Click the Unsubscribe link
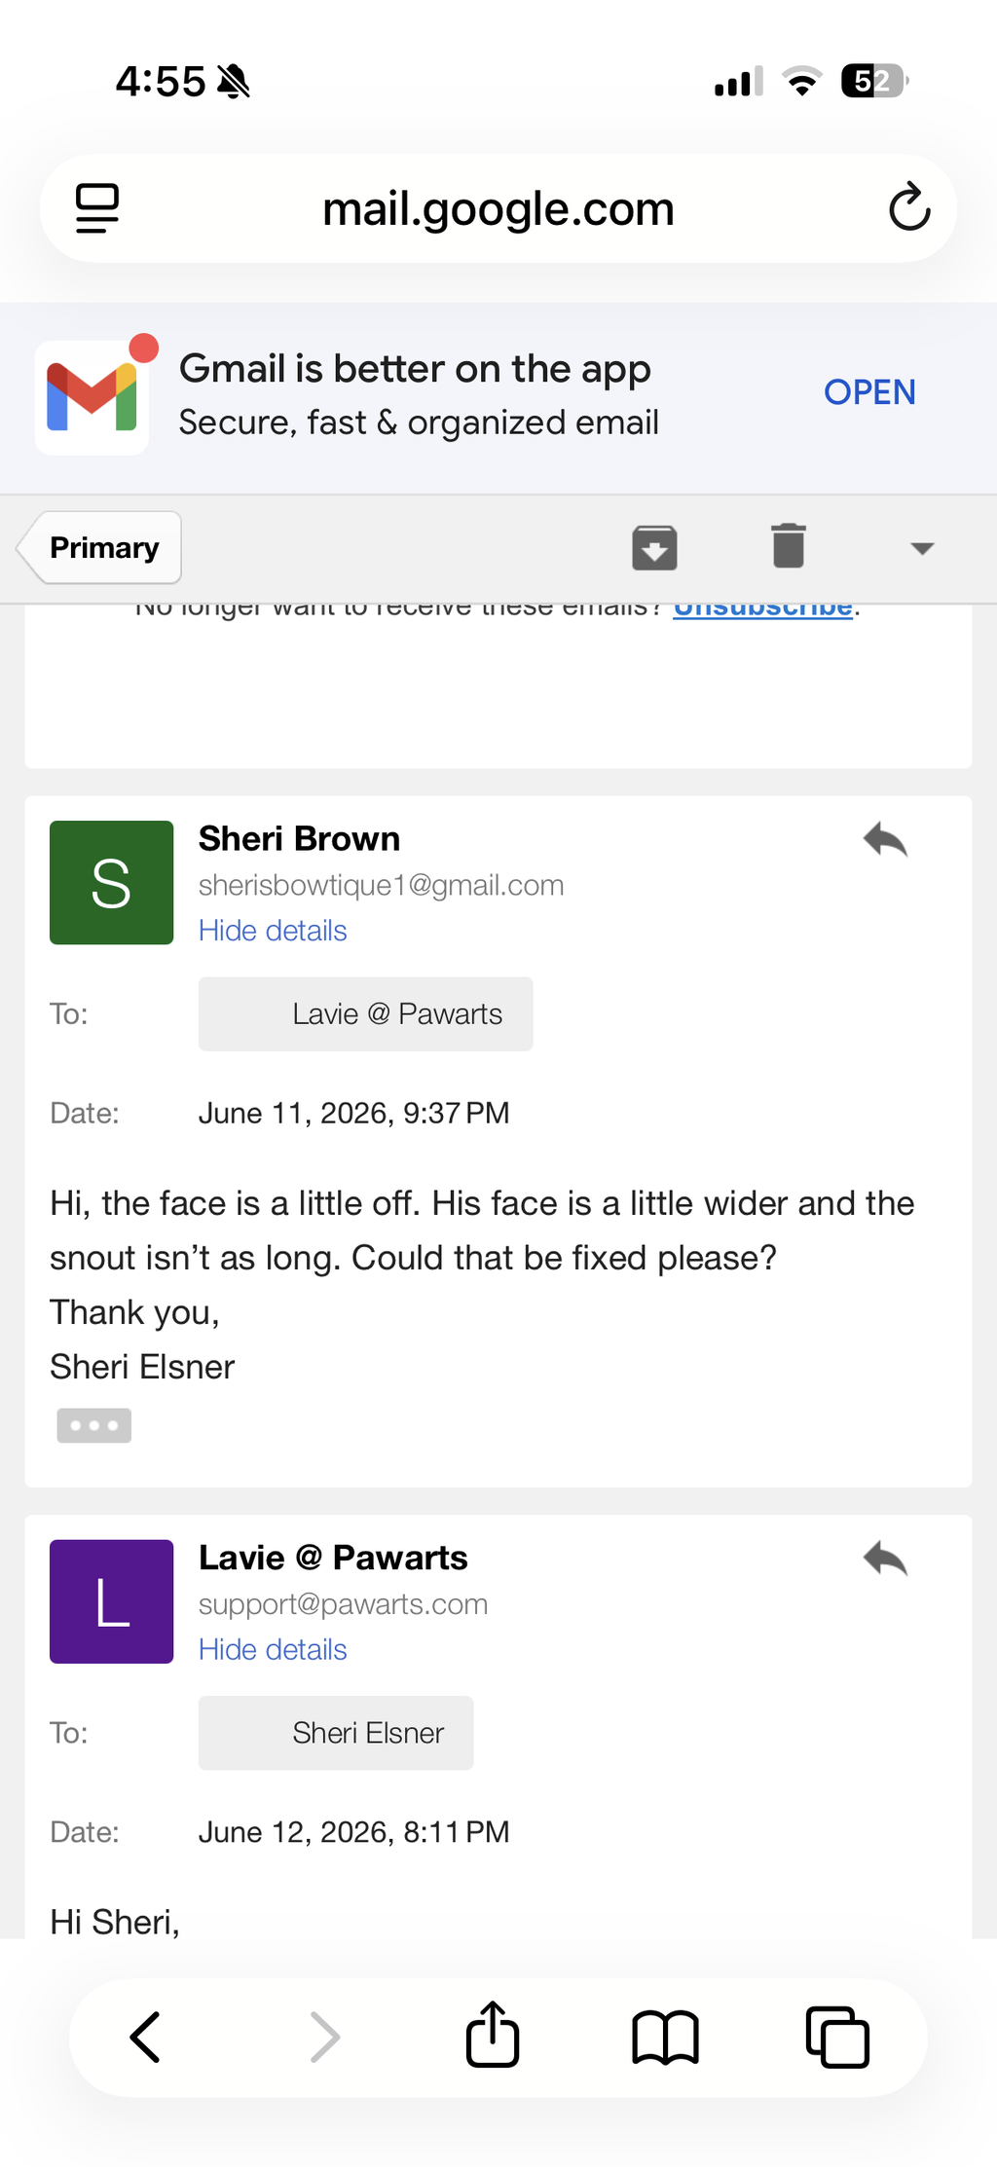997x2167 pixels. coord(763,607)
